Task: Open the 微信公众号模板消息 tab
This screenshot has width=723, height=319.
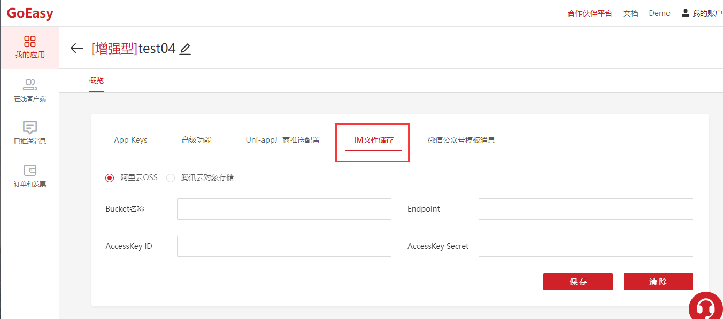Action: point(461,140)
